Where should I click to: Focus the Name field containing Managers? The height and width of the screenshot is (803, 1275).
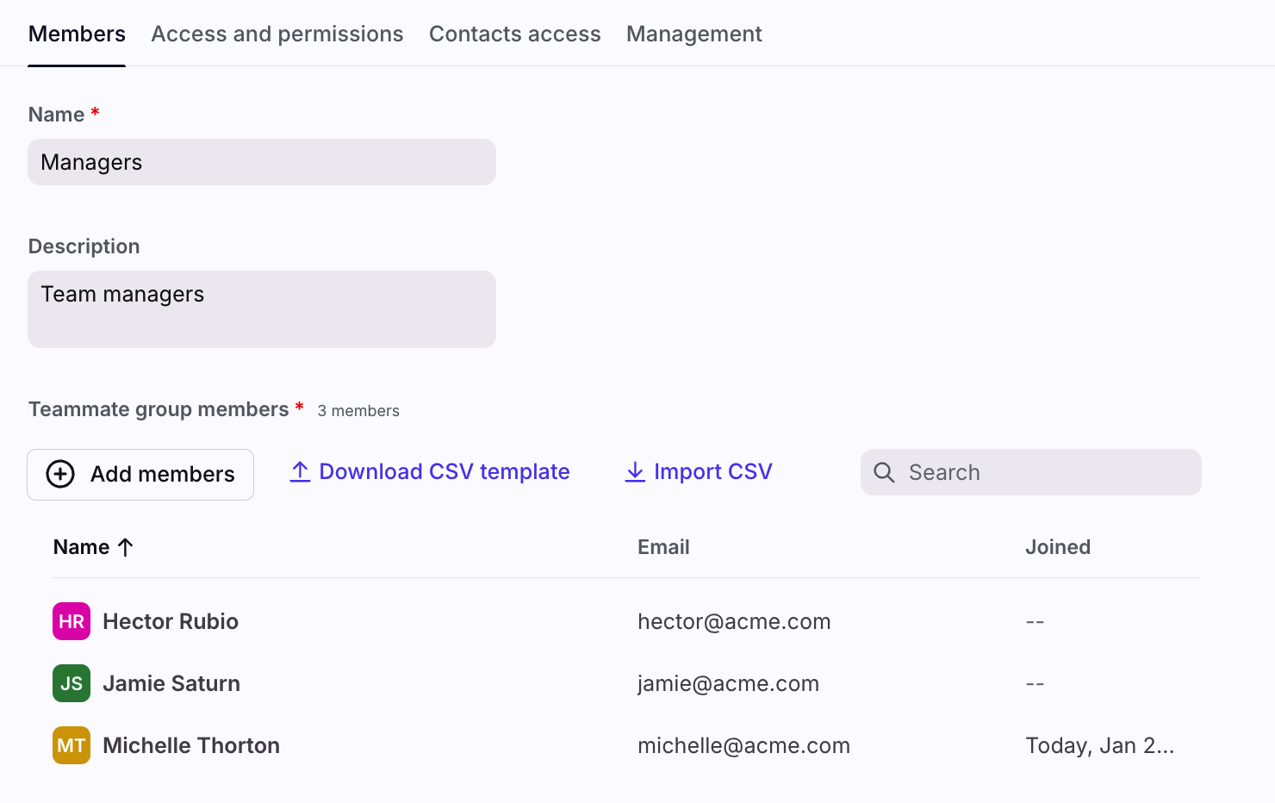point(262,162)
